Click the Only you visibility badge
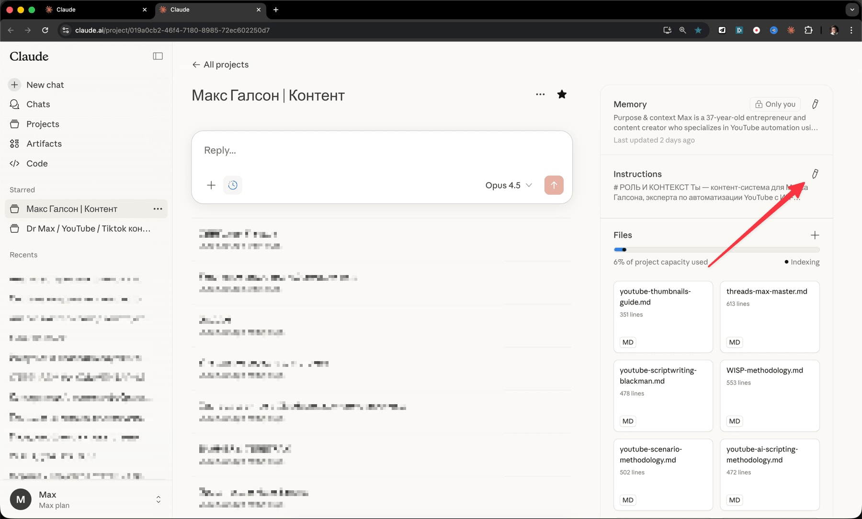 tap(775, 104)
